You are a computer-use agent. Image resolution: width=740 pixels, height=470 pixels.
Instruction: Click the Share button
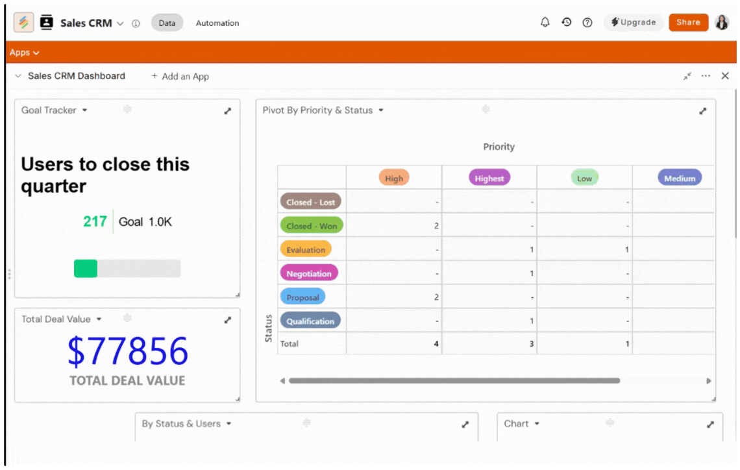688,22
